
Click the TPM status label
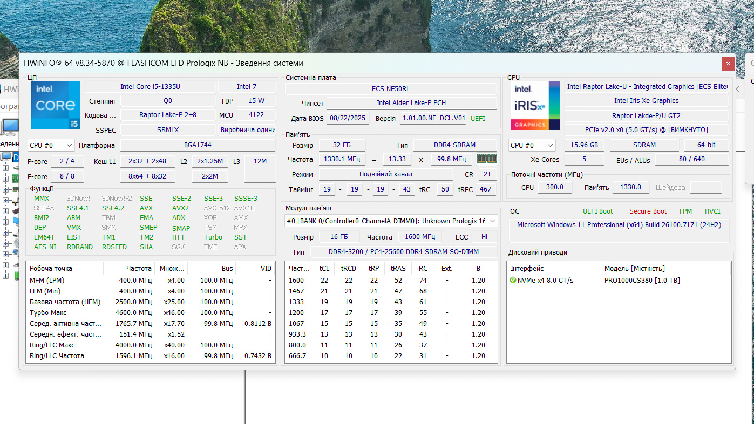(685, 211)
